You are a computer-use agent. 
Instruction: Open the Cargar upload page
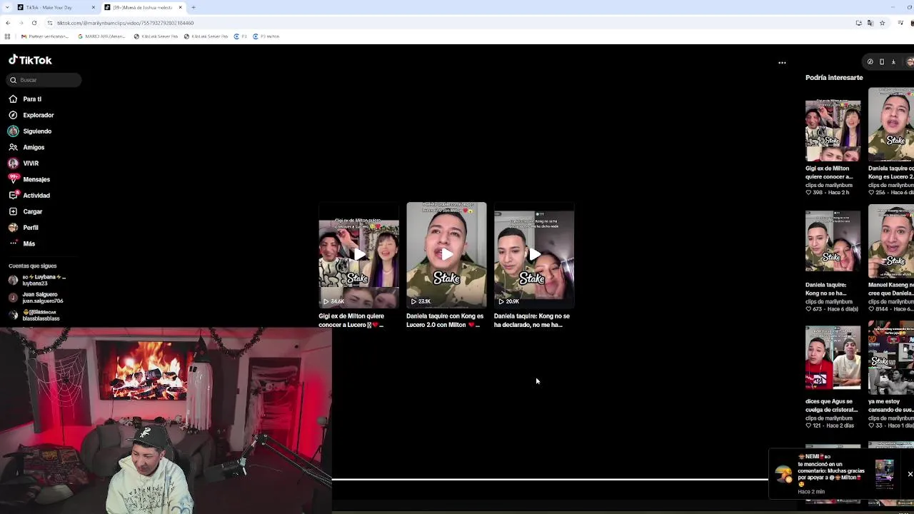point(33,211)
